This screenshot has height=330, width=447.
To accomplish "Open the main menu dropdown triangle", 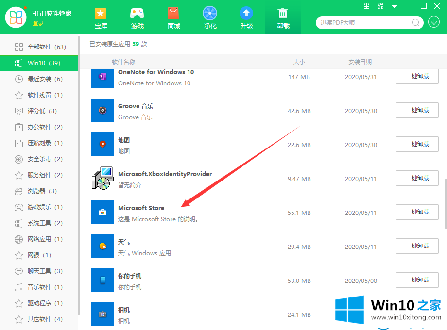I will [395, 6].
